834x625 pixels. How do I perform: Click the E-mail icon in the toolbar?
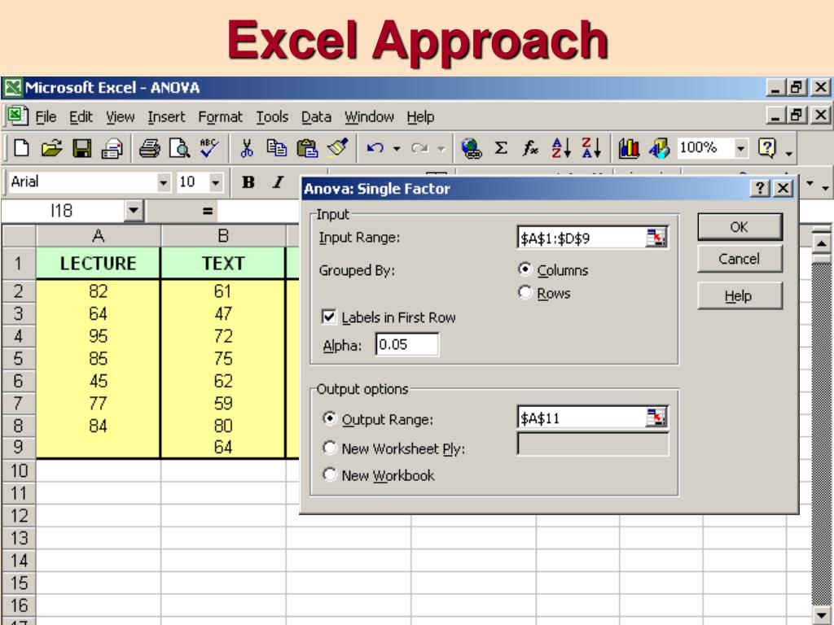[x=112, y=148]
